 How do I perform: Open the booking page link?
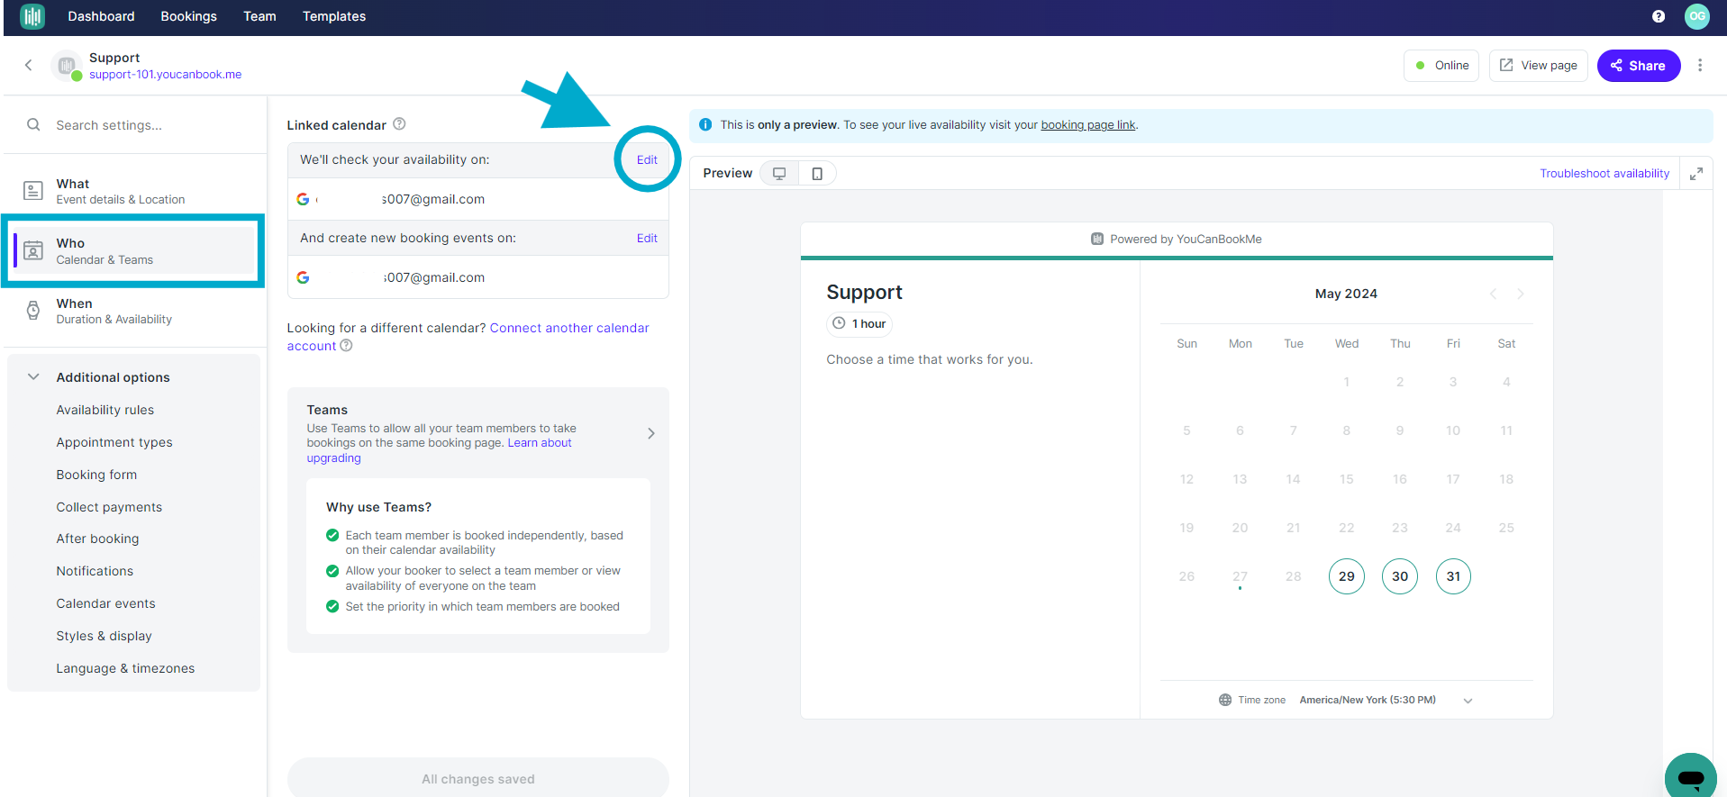pyautogui.click(x=1087, y=125)
